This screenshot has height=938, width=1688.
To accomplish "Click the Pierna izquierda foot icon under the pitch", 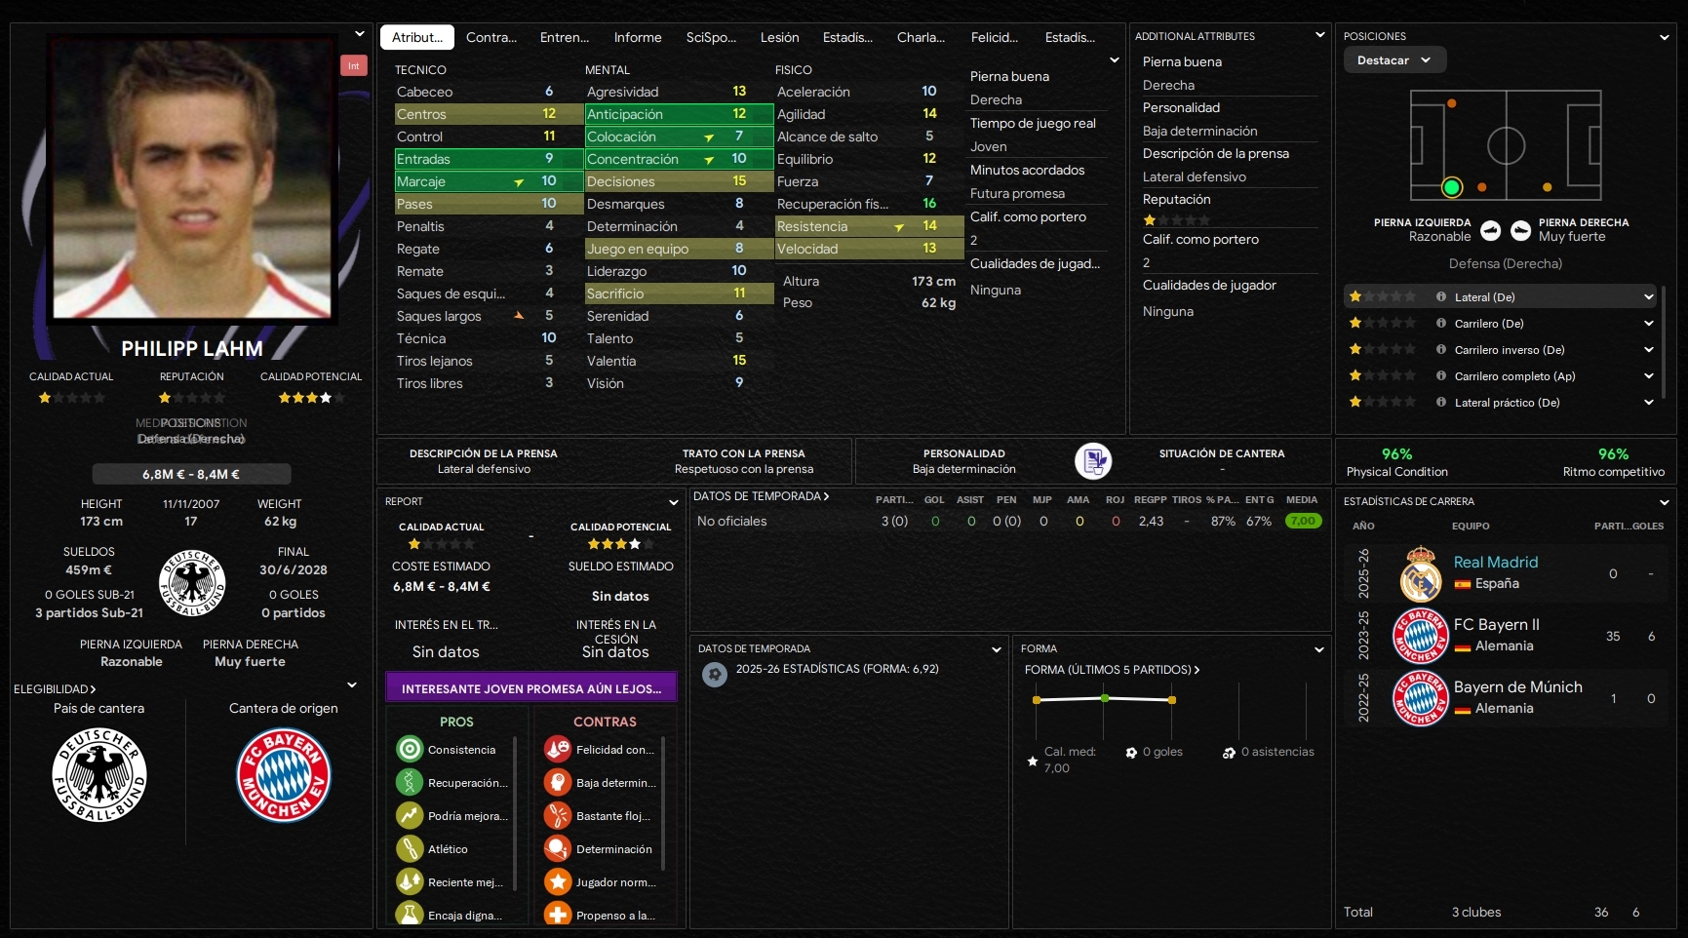I will pos(1490,230).
